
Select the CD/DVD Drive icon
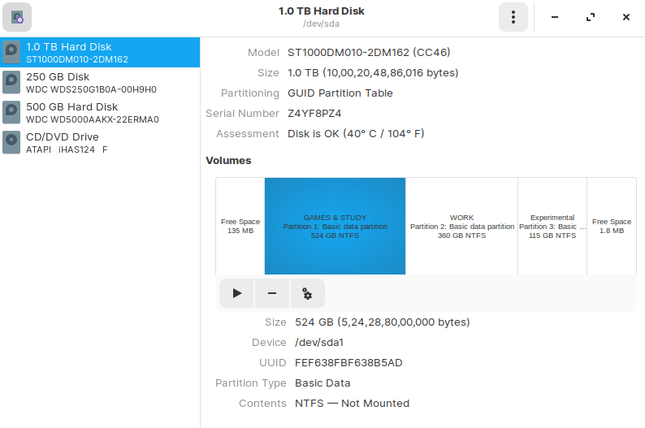click(12, 142)
